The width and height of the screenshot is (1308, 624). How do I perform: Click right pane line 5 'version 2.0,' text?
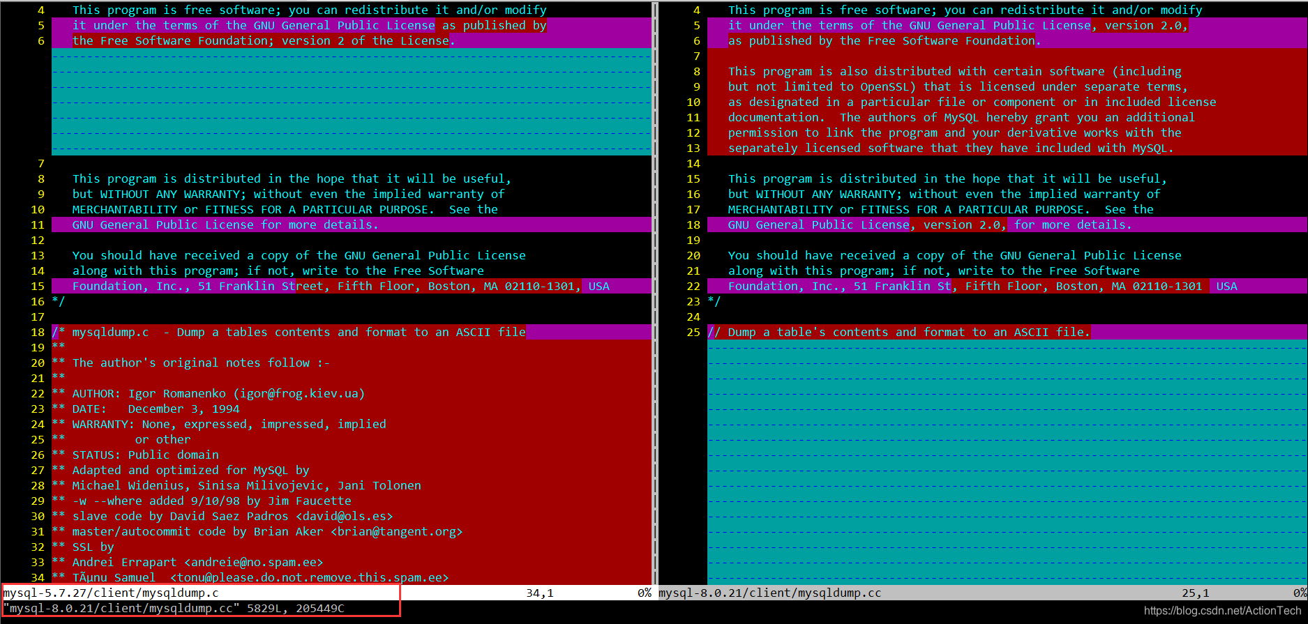coord(1143,25)
